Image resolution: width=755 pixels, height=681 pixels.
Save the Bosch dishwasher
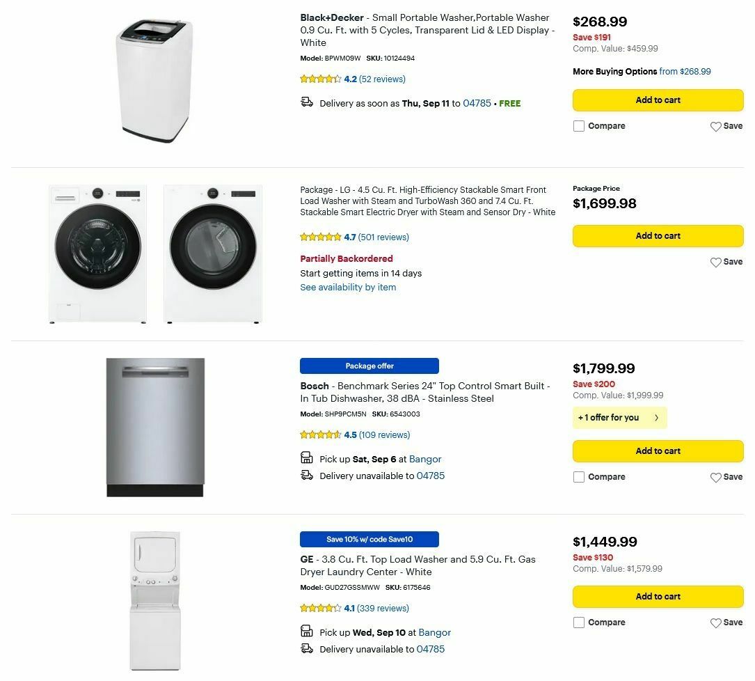[726, 478]
